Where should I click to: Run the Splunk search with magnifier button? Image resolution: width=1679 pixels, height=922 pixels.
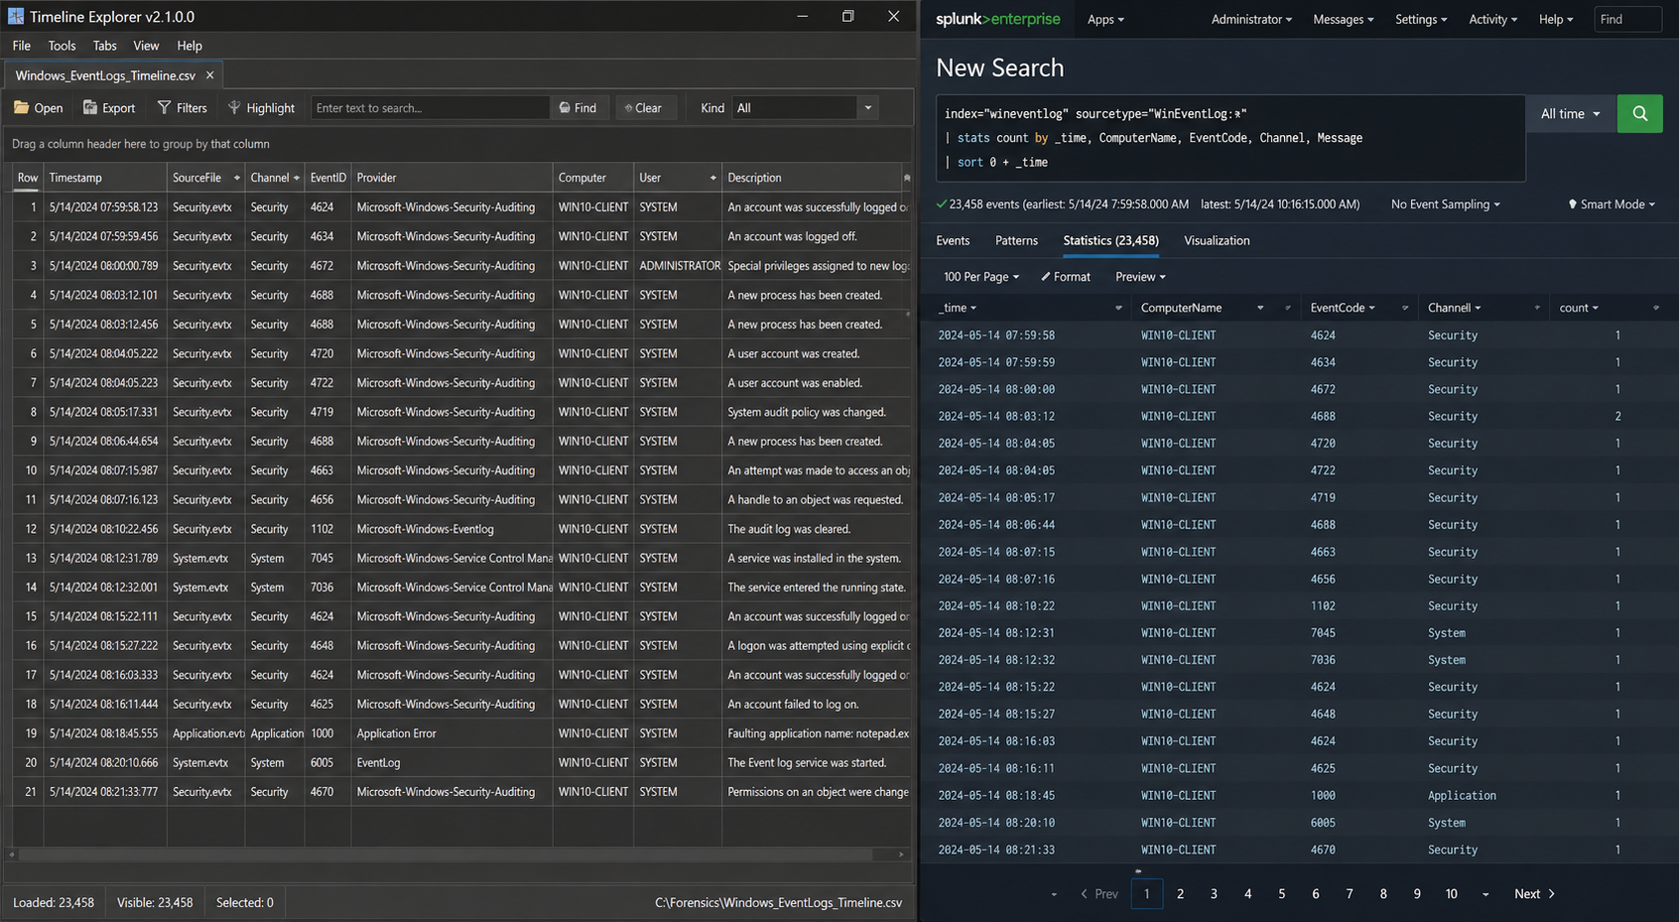click(1639, 114)
